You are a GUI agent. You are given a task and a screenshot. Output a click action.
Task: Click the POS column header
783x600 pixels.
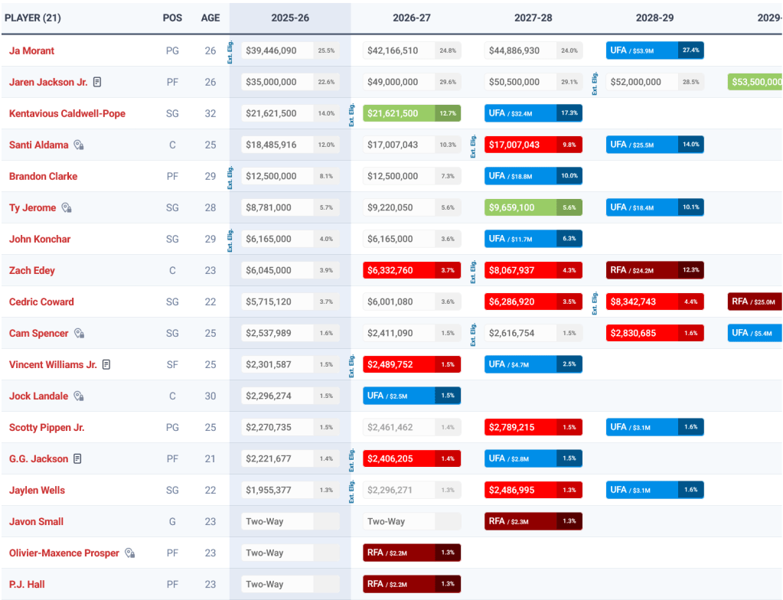click(x=172, y=17)
